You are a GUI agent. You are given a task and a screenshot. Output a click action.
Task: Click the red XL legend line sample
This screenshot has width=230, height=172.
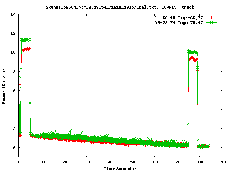click(211, 18)
